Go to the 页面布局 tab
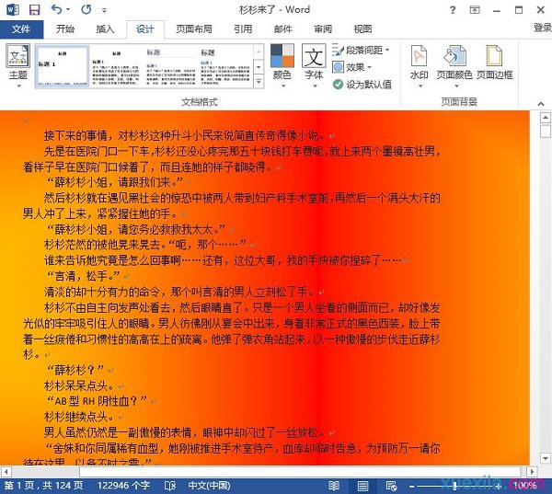This screenshot has width=552, height=494. (193, 29)
